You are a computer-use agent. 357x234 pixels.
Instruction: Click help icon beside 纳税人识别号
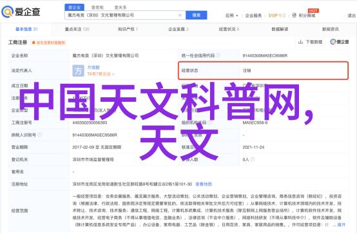(39, 135)
